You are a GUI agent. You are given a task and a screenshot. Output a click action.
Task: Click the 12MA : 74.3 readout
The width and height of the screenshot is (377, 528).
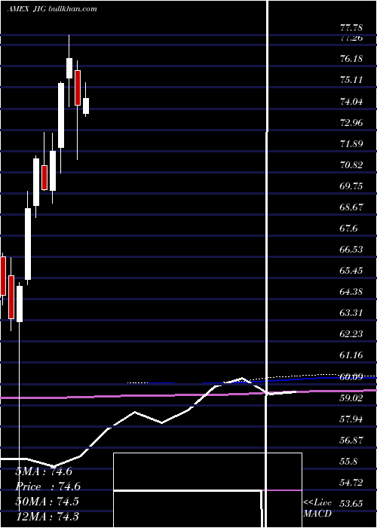coord(47,516)
